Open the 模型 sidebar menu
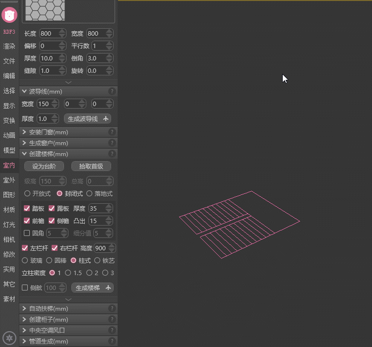 pos(9,150)
